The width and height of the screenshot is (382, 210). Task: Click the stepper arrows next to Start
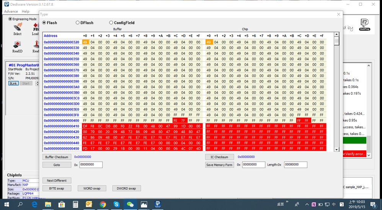(x=37, y=84)
